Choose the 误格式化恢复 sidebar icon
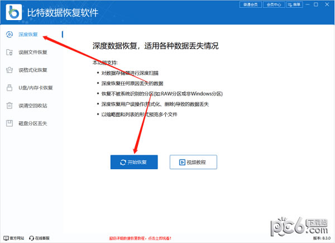The width and height of the screenshot is (335, 243). coord(9,70)
